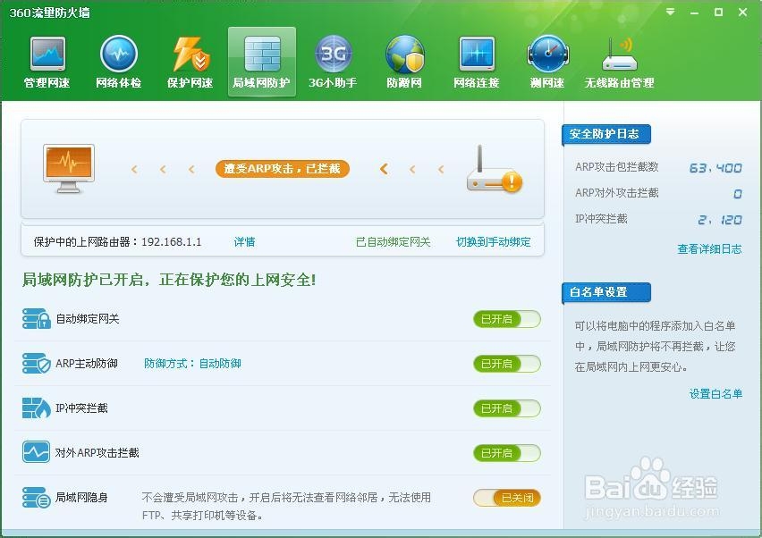Open 防蹭网 globe shield tool
762x538 pixels.
click(x=404, y=63)
